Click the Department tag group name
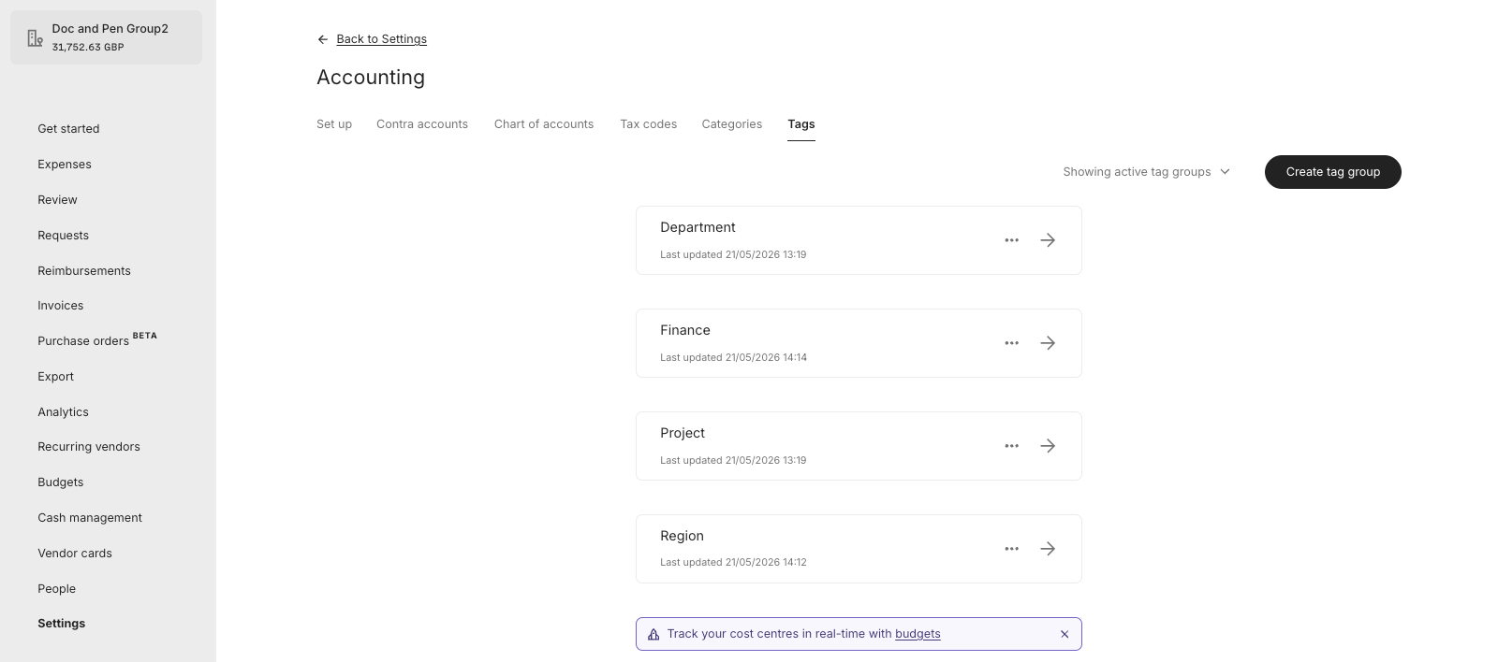This screenshot has width=1498, height=662. (x=698, y=227)
